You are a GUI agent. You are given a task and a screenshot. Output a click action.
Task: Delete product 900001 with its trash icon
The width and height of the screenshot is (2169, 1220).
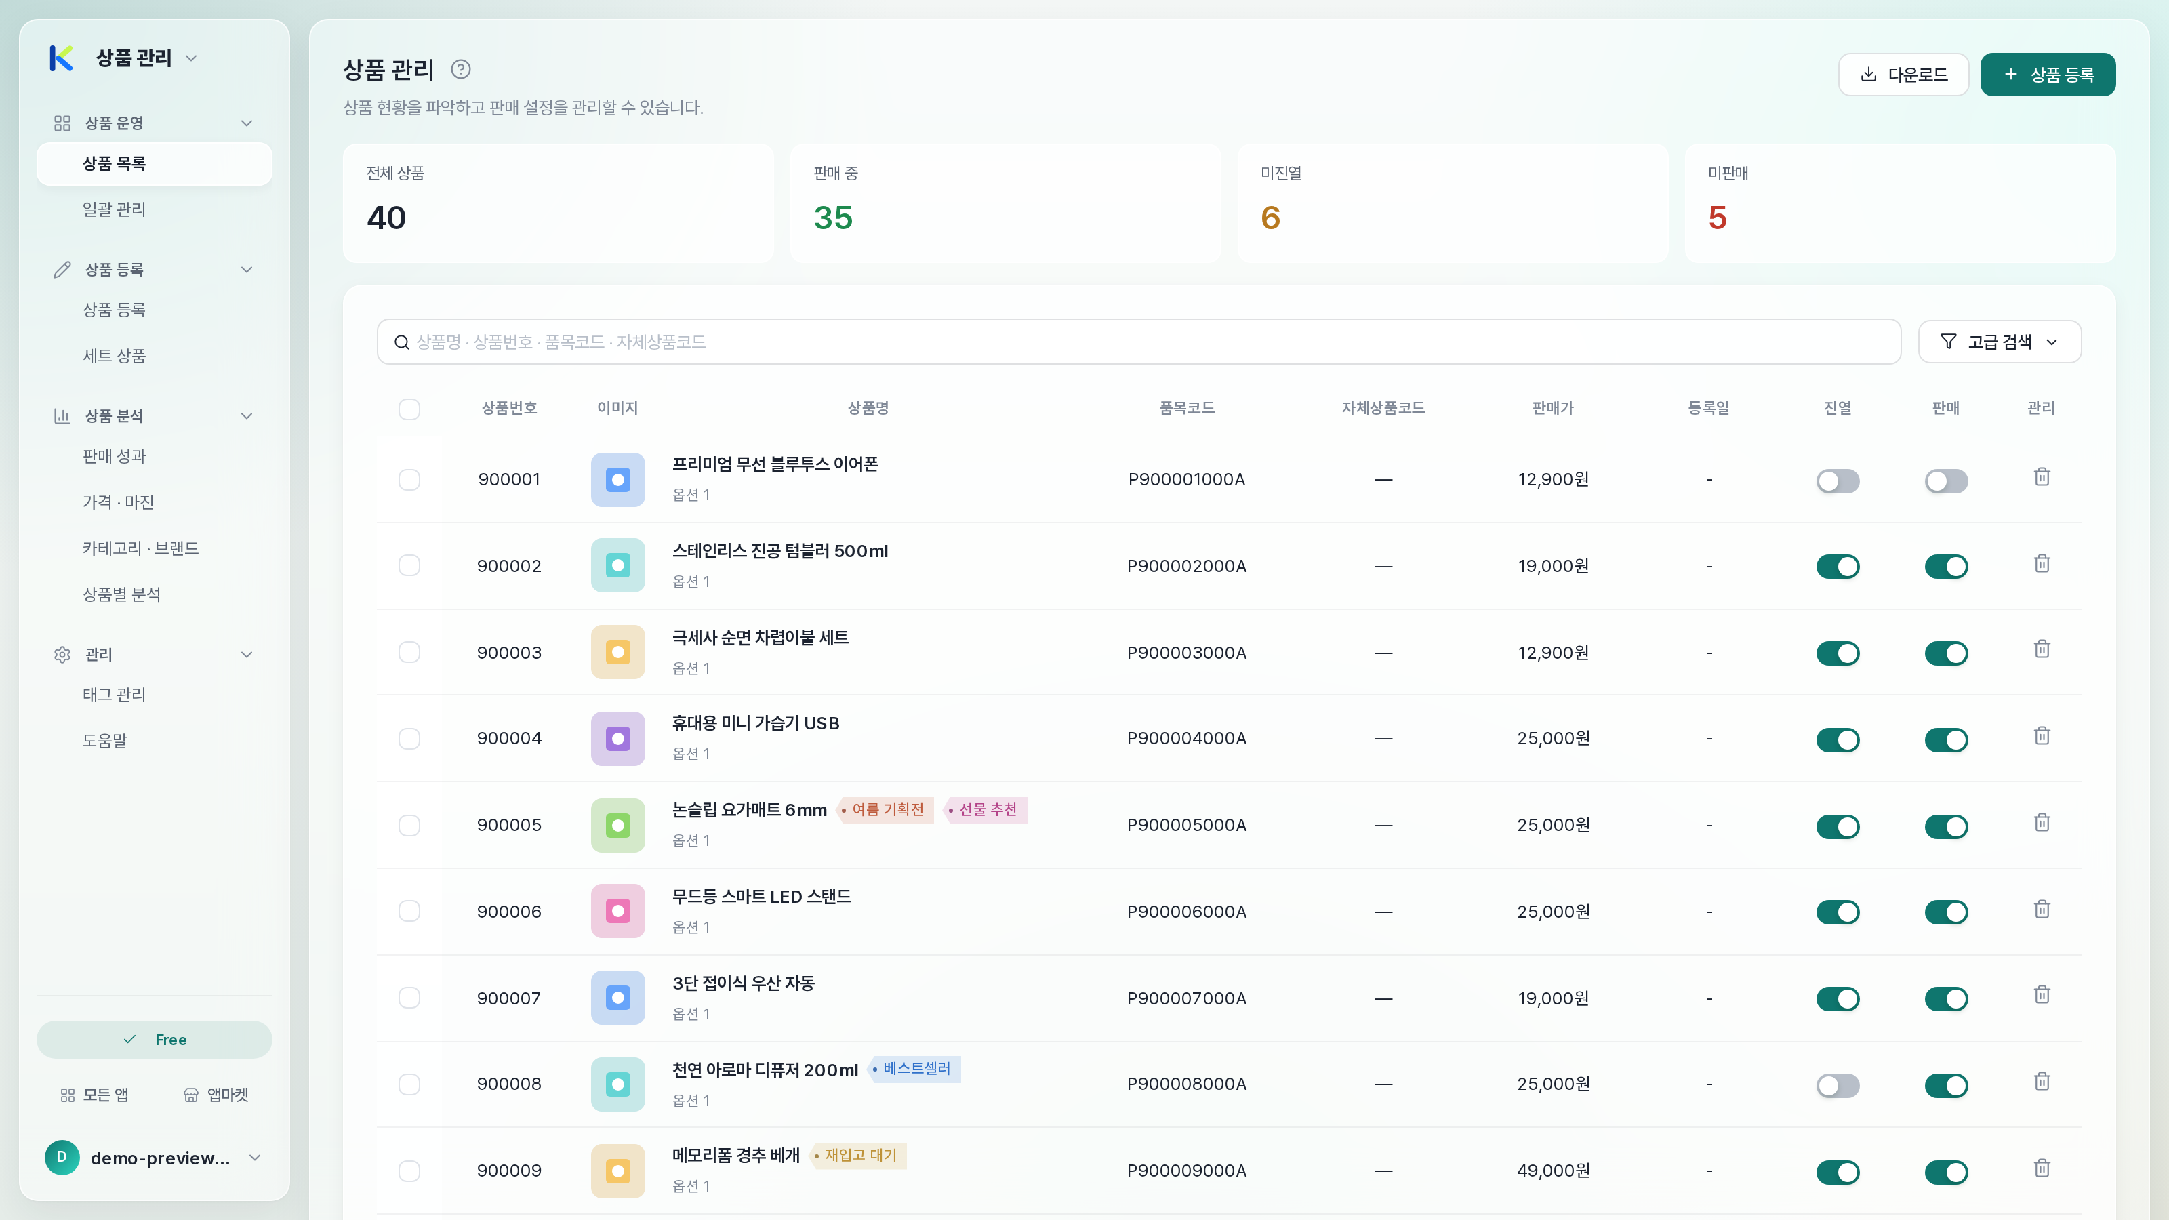pyautogui.click(x=2042, y=477)
